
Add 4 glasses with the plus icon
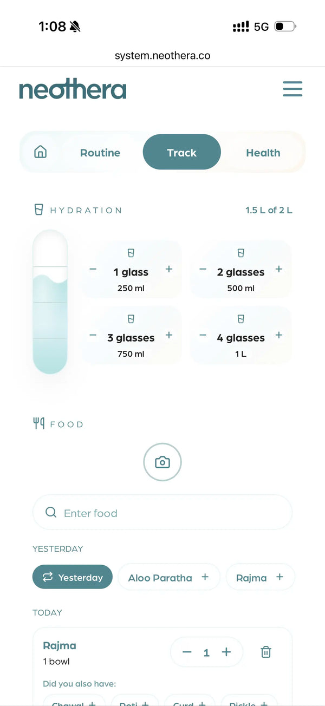click(x=279, y=335)
